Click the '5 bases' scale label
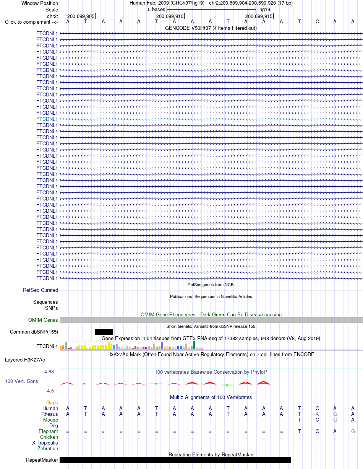Viewport: 363px width, 469px height. pyautogui.click(x=156, y=9)
